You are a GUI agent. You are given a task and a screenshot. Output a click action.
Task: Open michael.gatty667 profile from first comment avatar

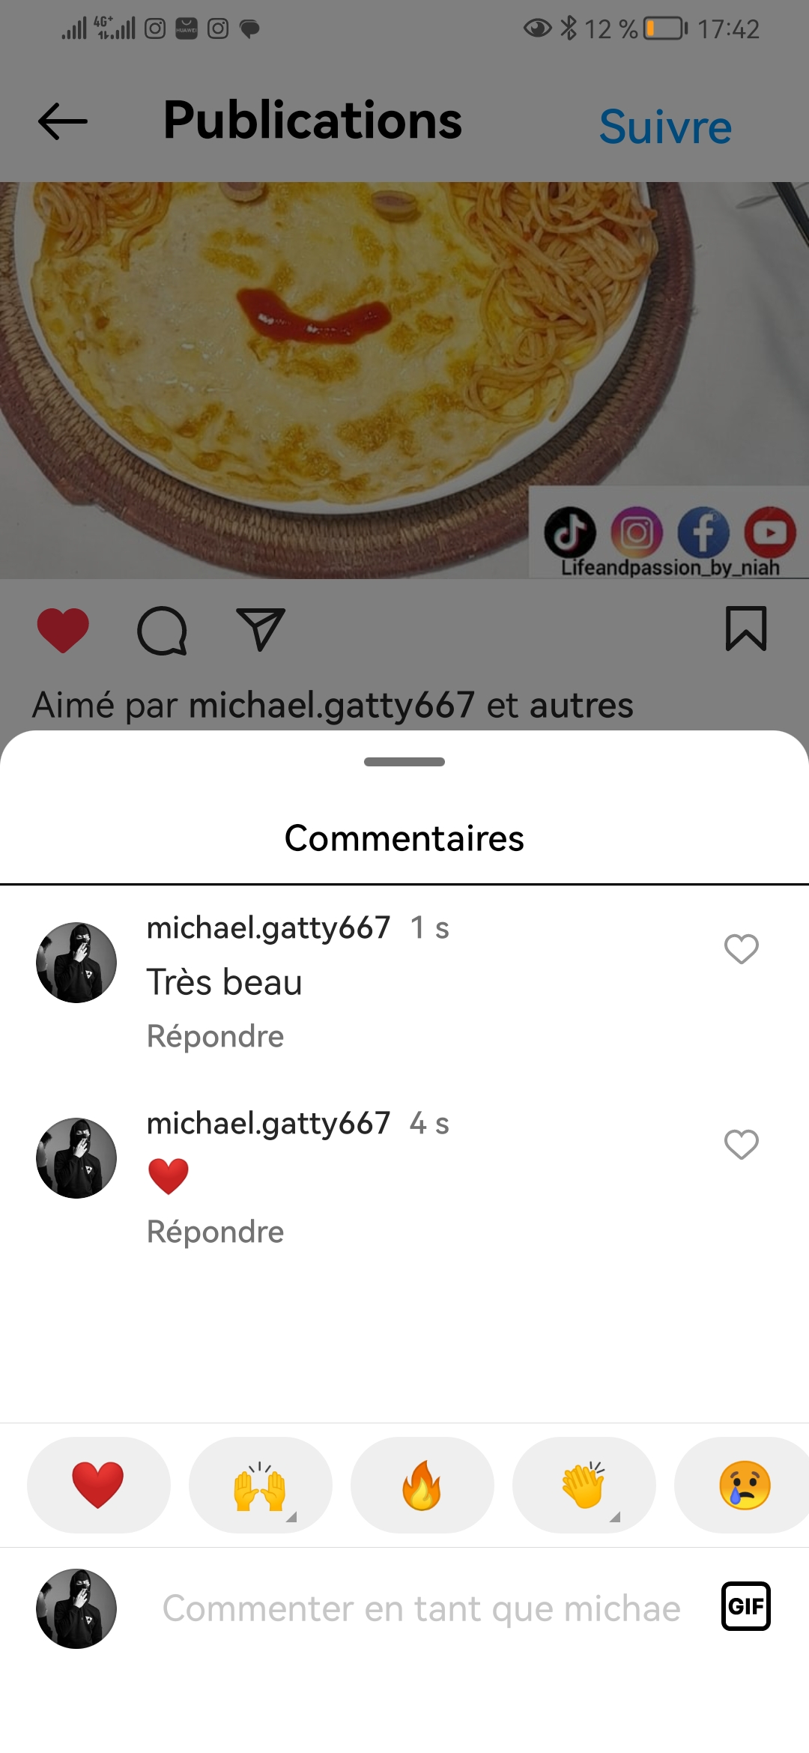[76, 963]
